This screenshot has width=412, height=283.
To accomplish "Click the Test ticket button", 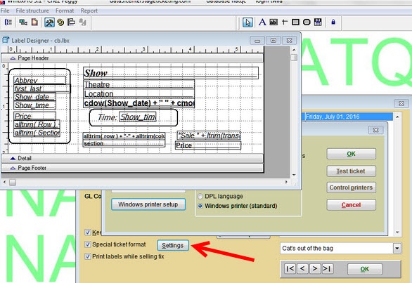I will 352,171.
